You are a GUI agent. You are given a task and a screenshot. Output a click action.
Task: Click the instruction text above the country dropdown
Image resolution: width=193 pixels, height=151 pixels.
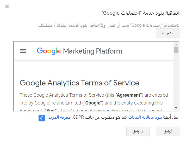point(108,25)
